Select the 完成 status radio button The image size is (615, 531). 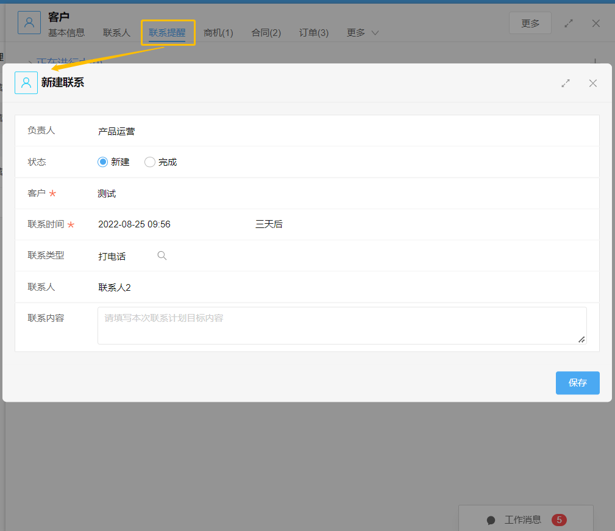coord(150,162)
